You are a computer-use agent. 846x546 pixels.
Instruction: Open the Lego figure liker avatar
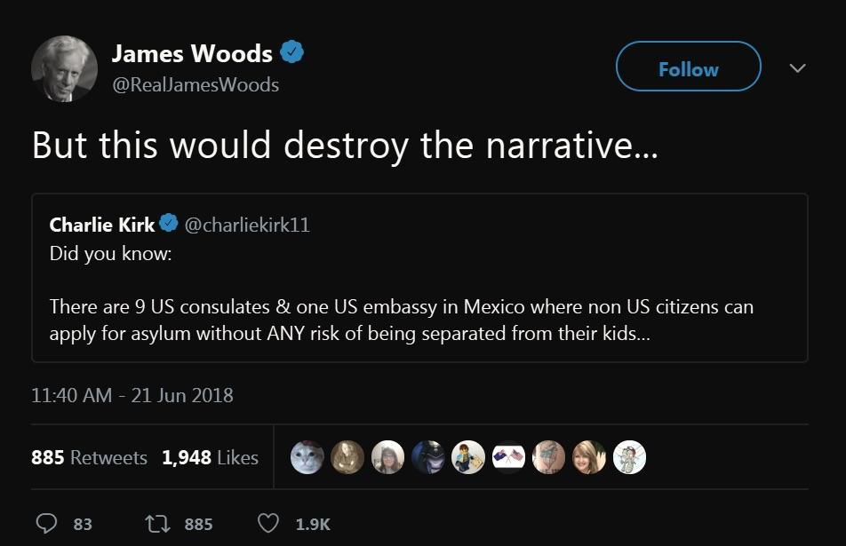(x=467, y=457)
